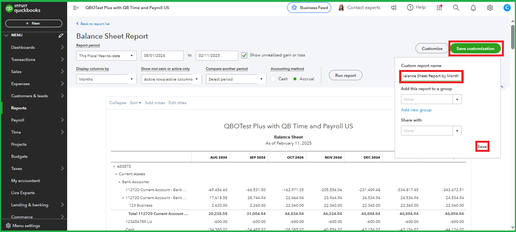Click the Contact experts avatar

tap(341, 8)
